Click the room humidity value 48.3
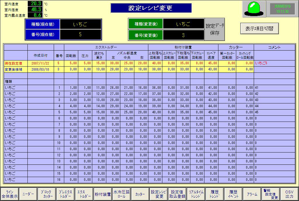 point(35,9)
